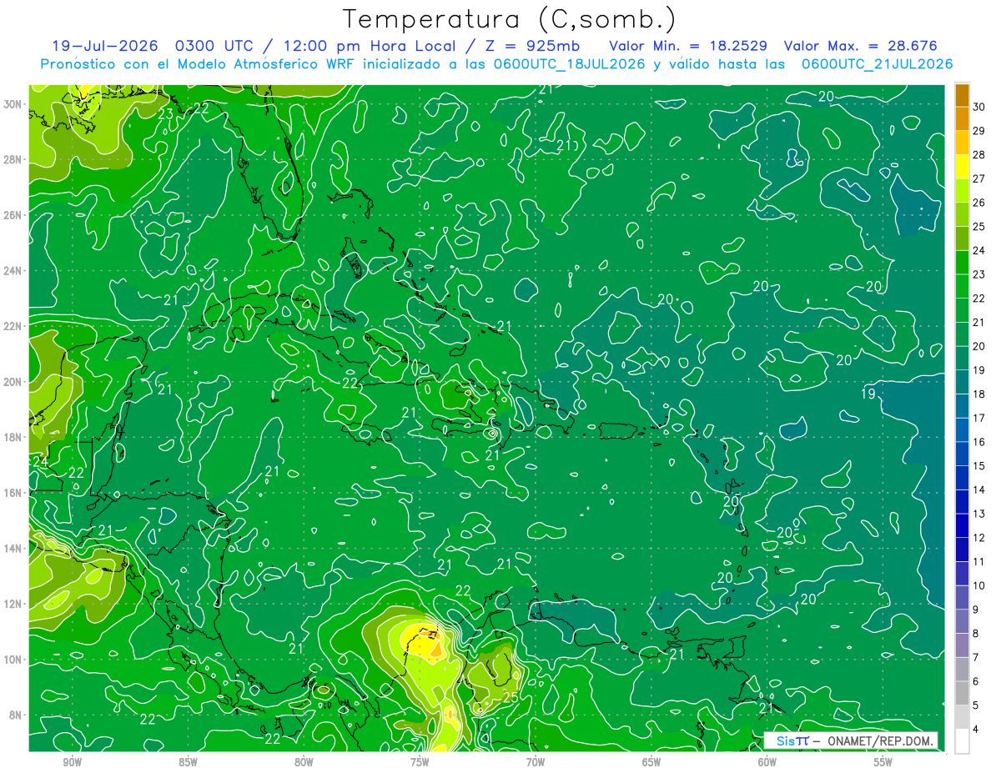Click the "26" value on the color legend
This screenshot has width=1001, height=773.
(978, 203)
